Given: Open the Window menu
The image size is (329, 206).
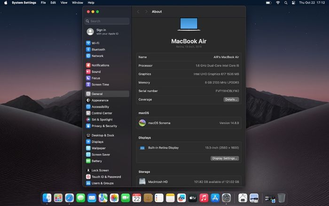Looking at the screenshot, I should tap(78, 3).
